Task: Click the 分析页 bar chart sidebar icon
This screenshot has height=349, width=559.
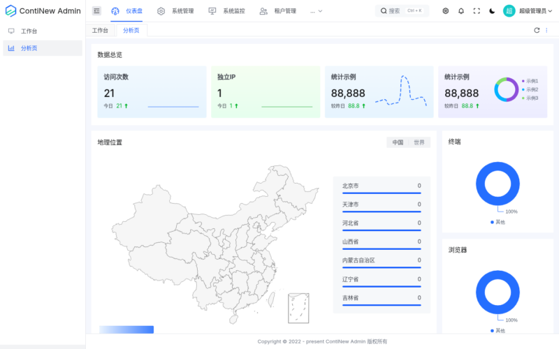Action: 11,48
